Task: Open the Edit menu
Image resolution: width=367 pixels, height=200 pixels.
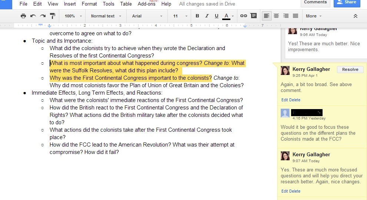Action: pyautogui.click(x=37, y=4)
